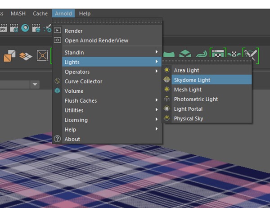The width and height of the screenshot is (270, 208).
Task: Open the Cache menu
Action: pyautogui.click(x=40, y=14)
